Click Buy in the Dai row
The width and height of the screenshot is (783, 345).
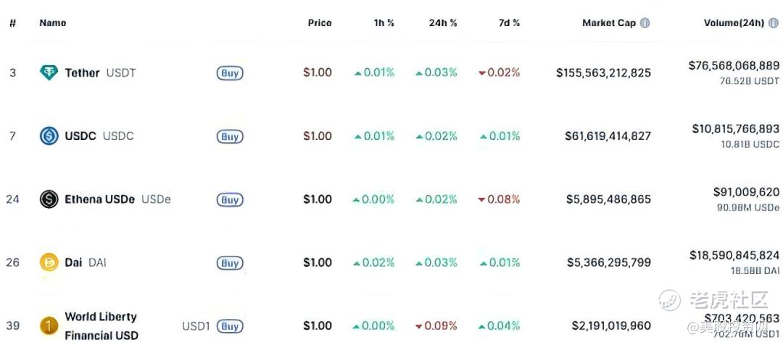pyautogui.click(x=230, y=262)
